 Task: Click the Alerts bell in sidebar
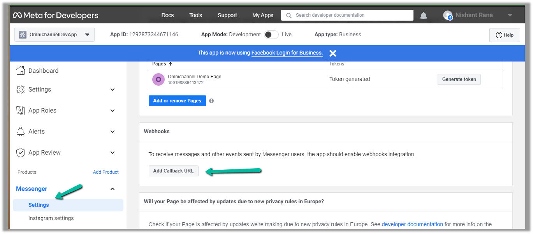tap(21, 132)
